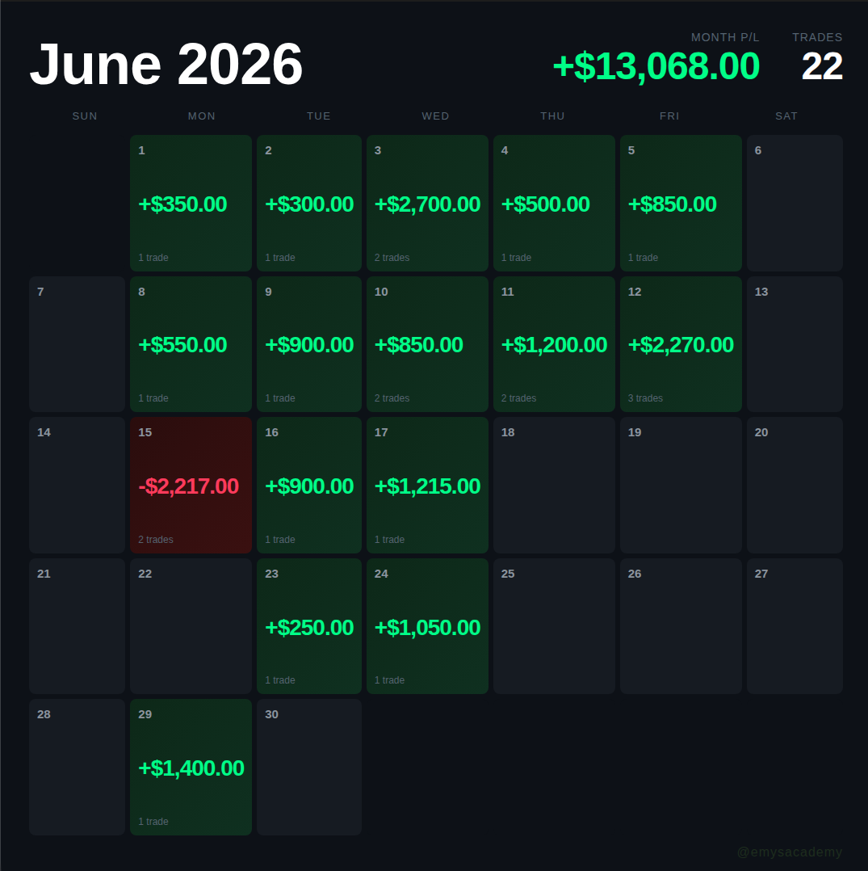This screenshot has width=868, height=871.
Task: Click the WED column header
Action: pyautogui.click(x=436, y=116)
